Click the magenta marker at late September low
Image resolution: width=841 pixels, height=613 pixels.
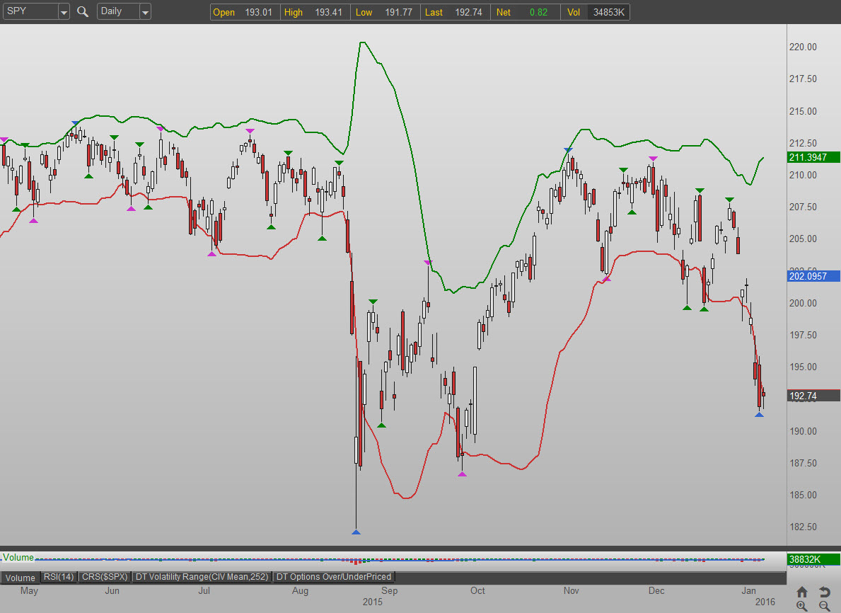click(x=463, y=474)
